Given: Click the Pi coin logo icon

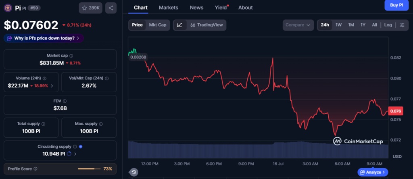Looking at the screenshot, I should pos(8,8).
